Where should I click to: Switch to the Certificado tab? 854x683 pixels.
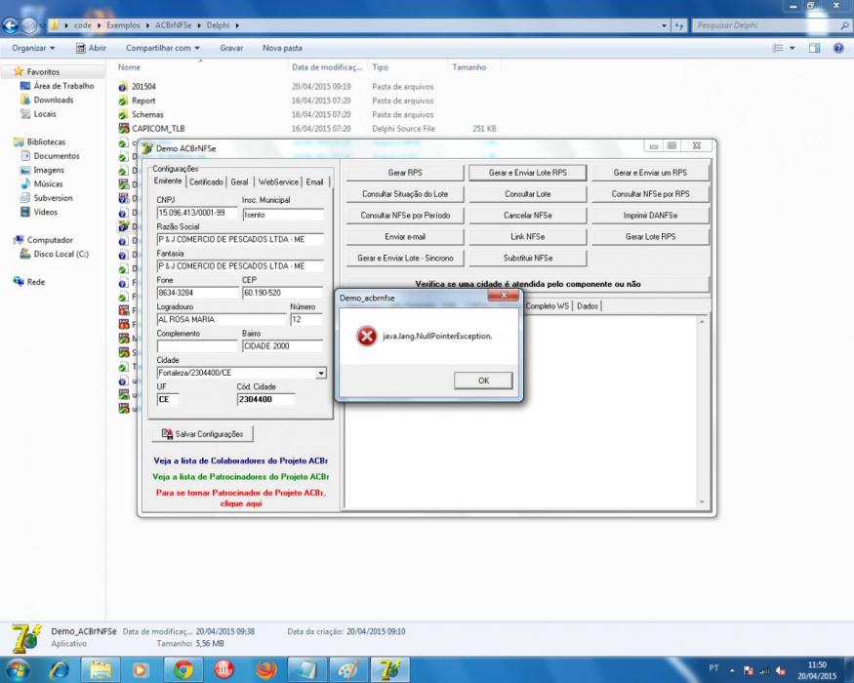pos(206,181)
